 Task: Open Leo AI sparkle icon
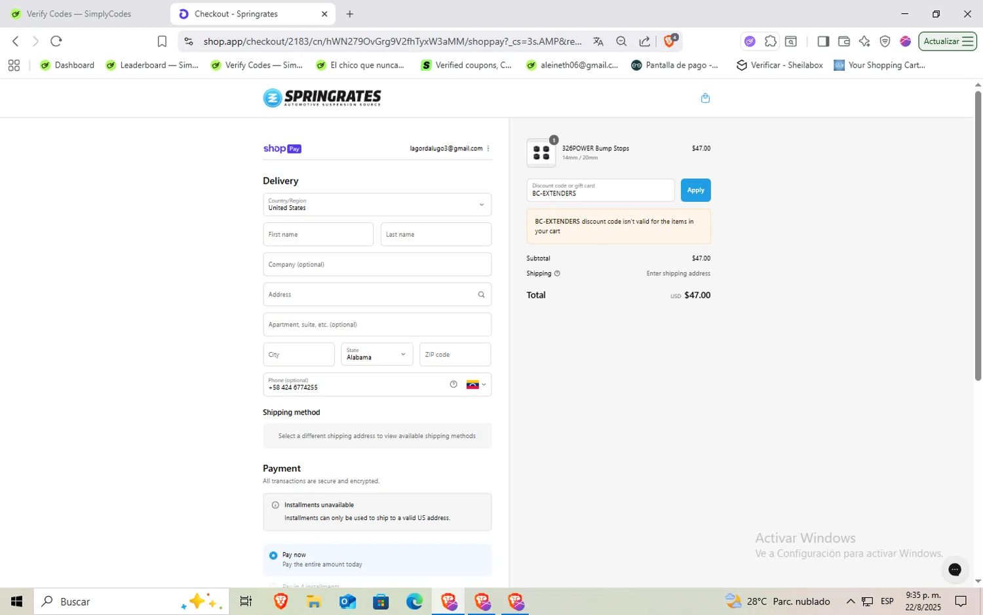(864, 41)
